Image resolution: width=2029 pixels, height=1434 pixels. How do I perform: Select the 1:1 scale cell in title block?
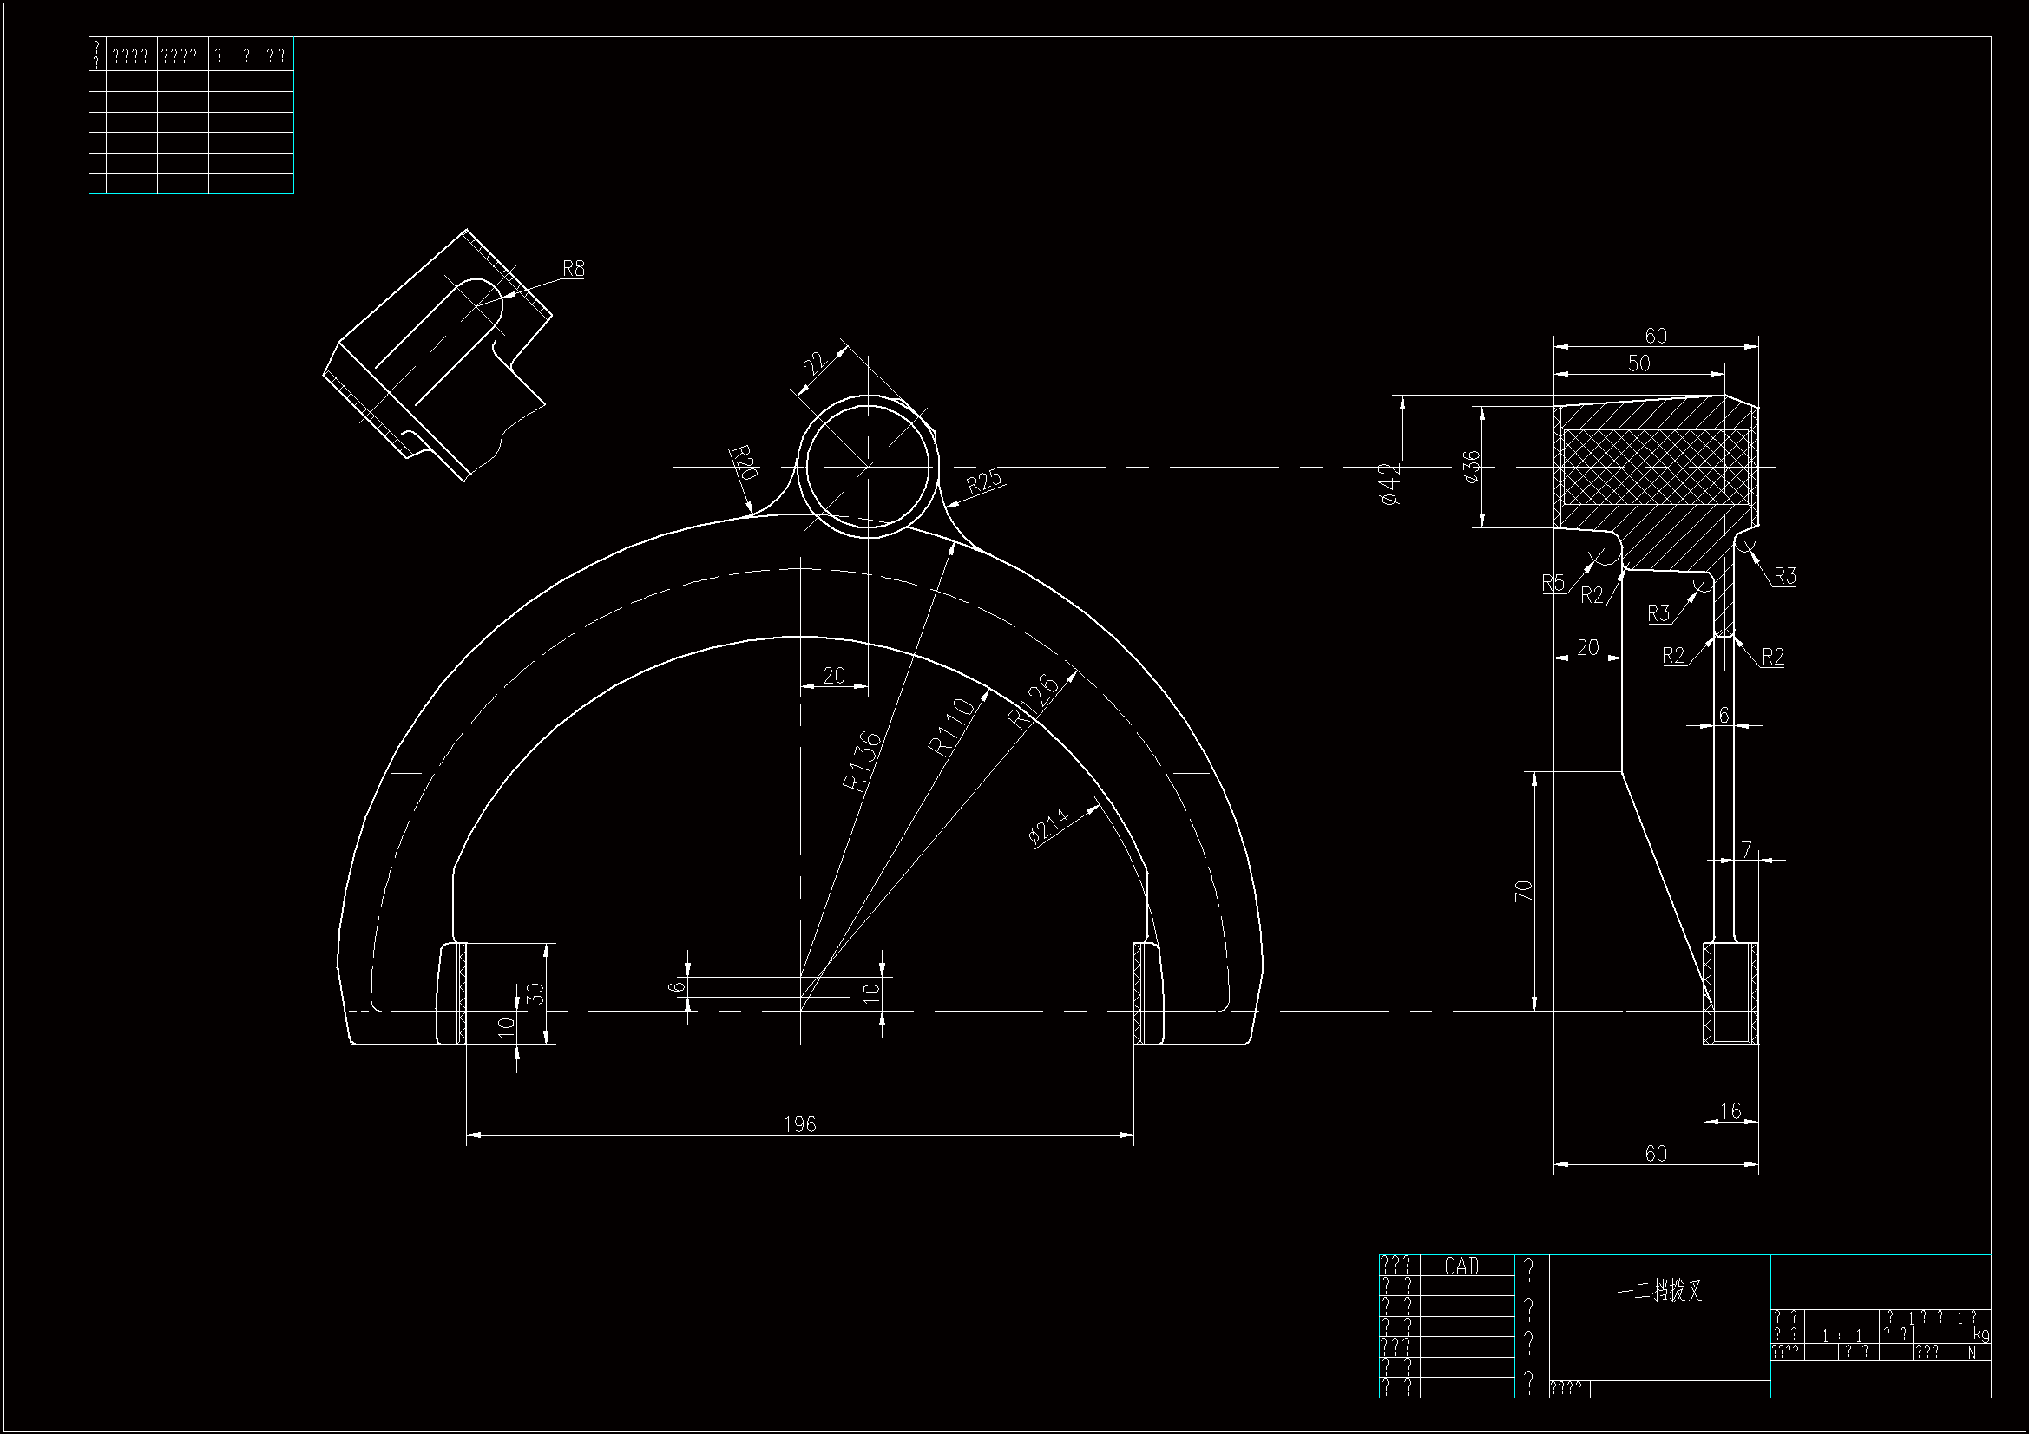[1842, 1336]
